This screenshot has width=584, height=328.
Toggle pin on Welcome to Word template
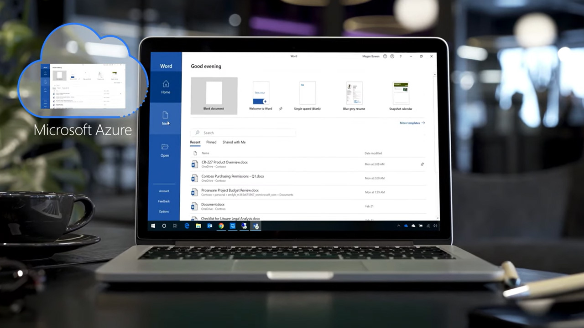(281, 109)
